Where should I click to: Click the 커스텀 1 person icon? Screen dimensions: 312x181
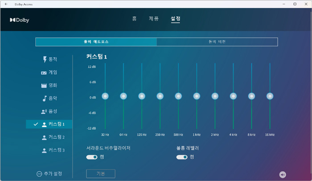coord(44,125)
